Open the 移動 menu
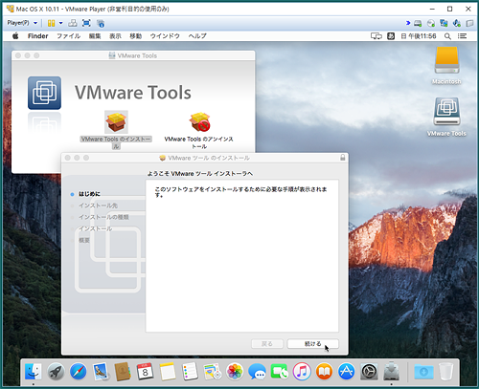This screenshot has width=479, height=389. (x=135, y=36)
